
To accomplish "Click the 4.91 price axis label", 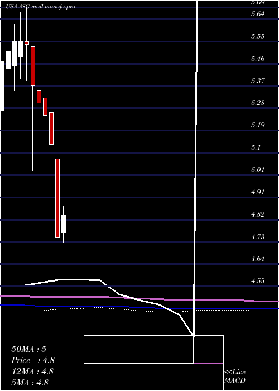I will (x=258, y=192).
